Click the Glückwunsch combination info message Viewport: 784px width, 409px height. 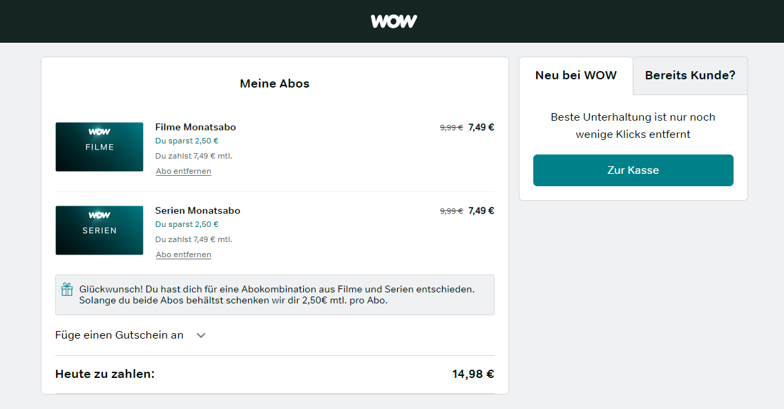tap(276, 295)
